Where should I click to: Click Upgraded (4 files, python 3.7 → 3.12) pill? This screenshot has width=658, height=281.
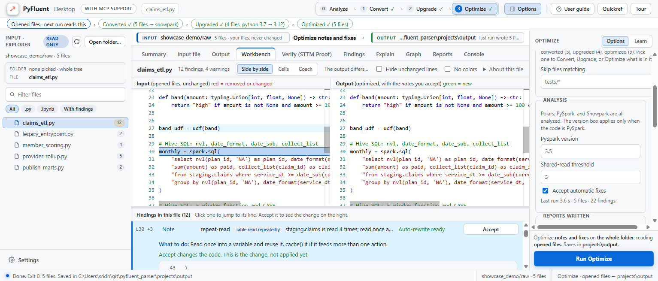click(x=240, y=24)
